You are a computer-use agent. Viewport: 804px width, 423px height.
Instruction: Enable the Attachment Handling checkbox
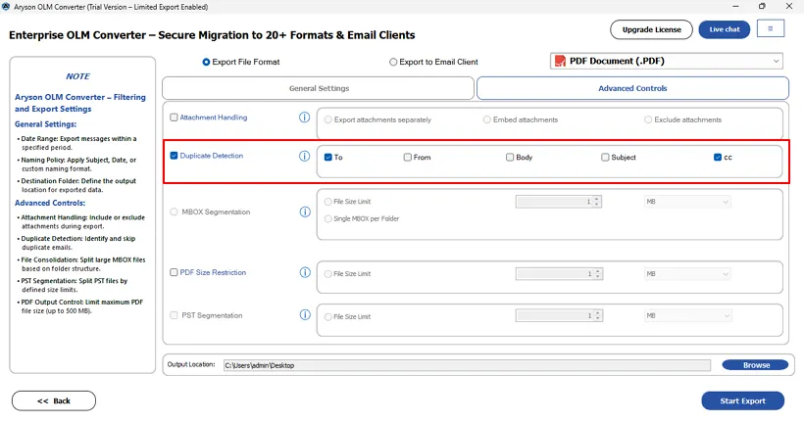point(175,117)
